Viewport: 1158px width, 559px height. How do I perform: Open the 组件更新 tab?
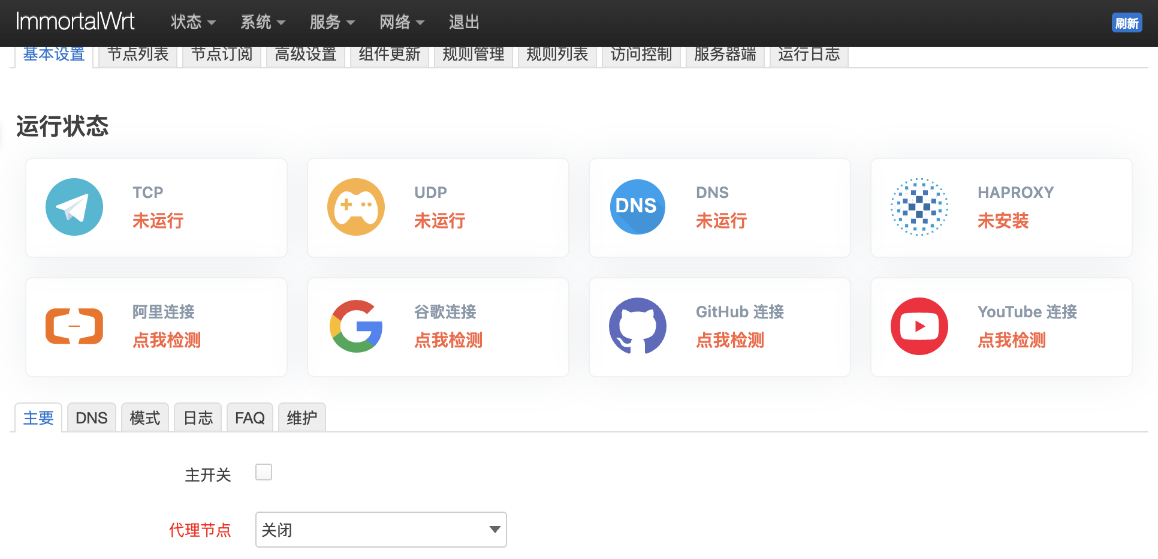click(x=390, y=55)
